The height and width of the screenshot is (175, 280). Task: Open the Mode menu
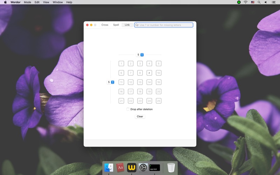tap(28, 2)
